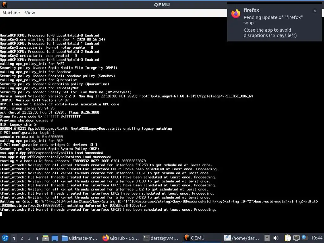The width and height of the screenshot is (324, 243).
Task: Open the Machine menu
Action: (x=11, y=13)
